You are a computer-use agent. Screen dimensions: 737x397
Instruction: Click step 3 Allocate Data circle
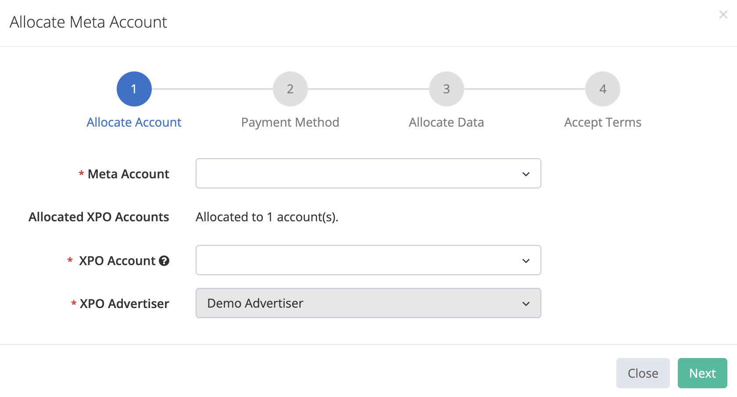coord(446,89)
